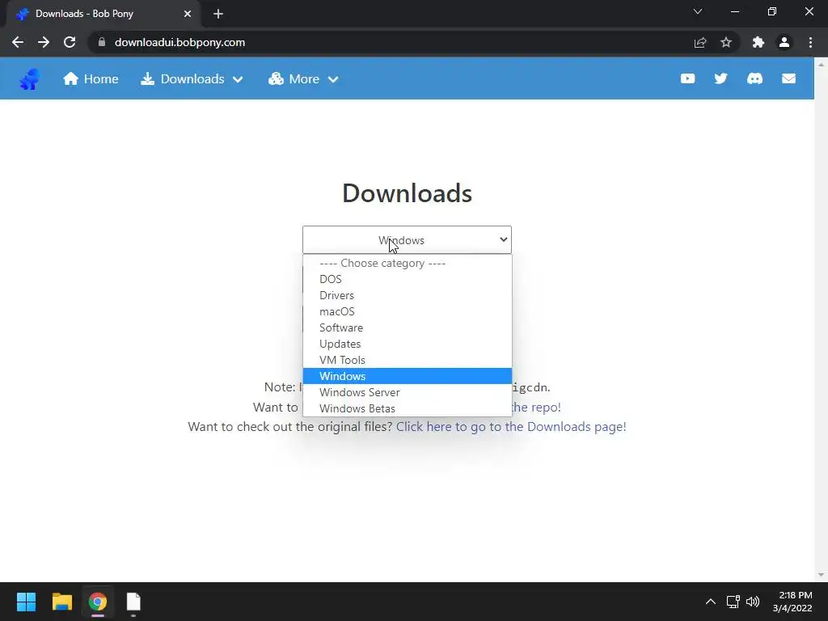
Task: Open the Twitter profile icon
Action: pyautogui.click(x=720, y=78)
